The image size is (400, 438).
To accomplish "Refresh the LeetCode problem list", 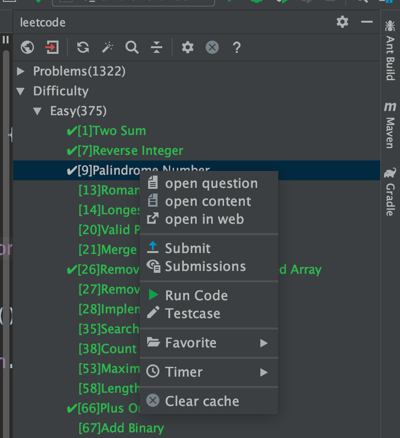I will pos(84,47).
